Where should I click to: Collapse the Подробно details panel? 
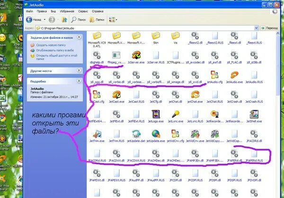point(79,81)
